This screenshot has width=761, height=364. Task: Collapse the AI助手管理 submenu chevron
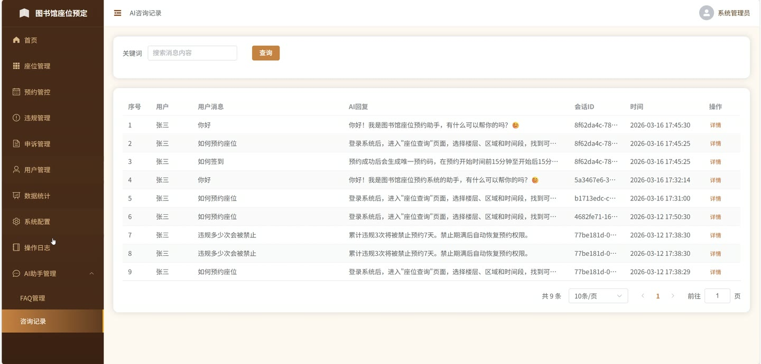(x=91, y=273)
